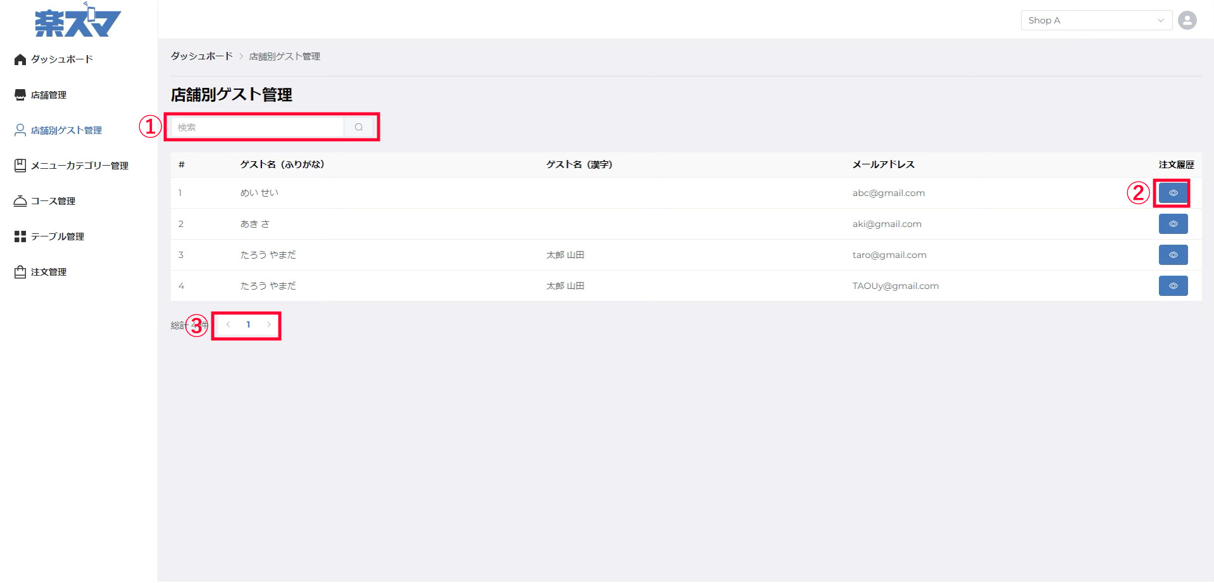Open メニューカテゴリー管理 in the sidebar
The width and height of the screenshot is (1214, 583).
point(79,166)
